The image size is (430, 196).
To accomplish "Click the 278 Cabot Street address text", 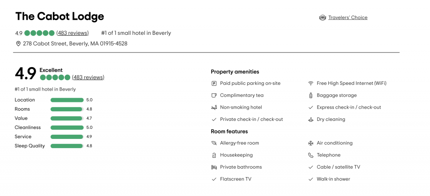I will click(75, 44).
